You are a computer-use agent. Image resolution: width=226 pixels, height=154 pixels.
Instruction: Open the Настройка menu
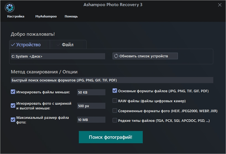16,16
